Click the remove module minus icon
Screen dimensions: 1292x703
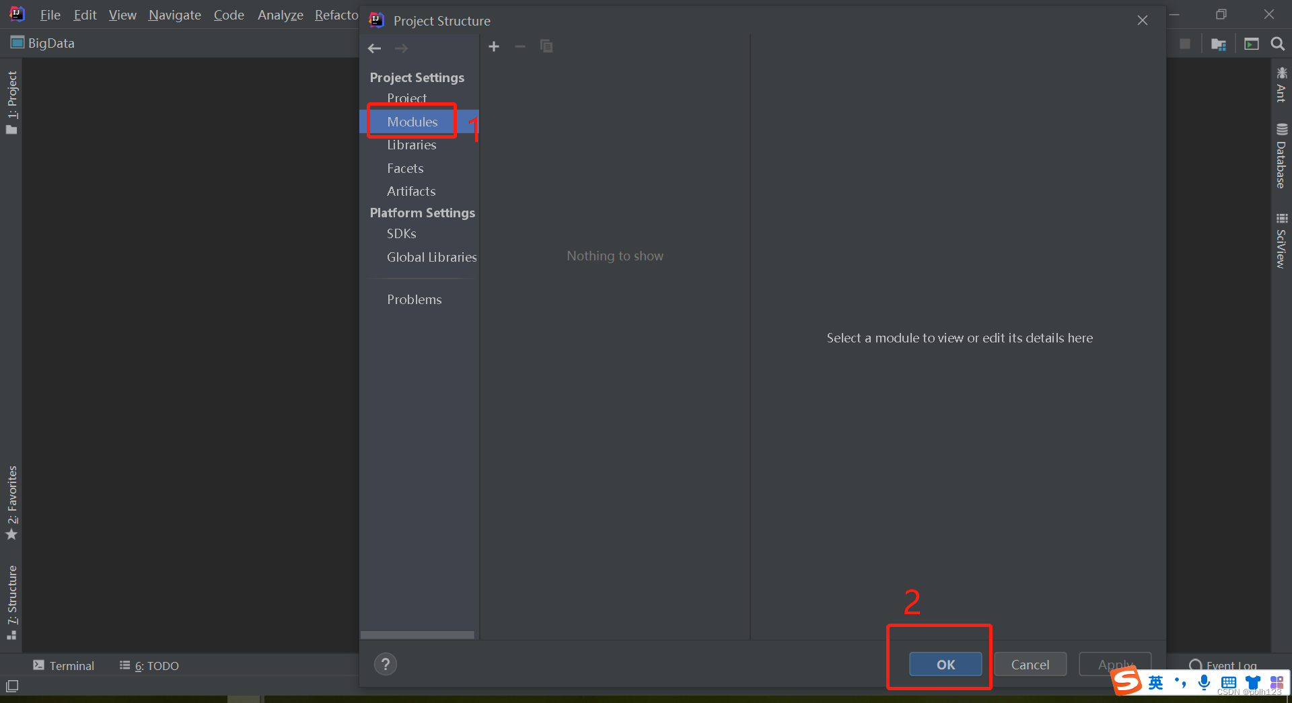519,46
